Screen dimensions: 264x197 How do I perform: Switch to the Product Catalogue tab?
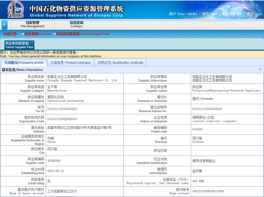(70, 63)
